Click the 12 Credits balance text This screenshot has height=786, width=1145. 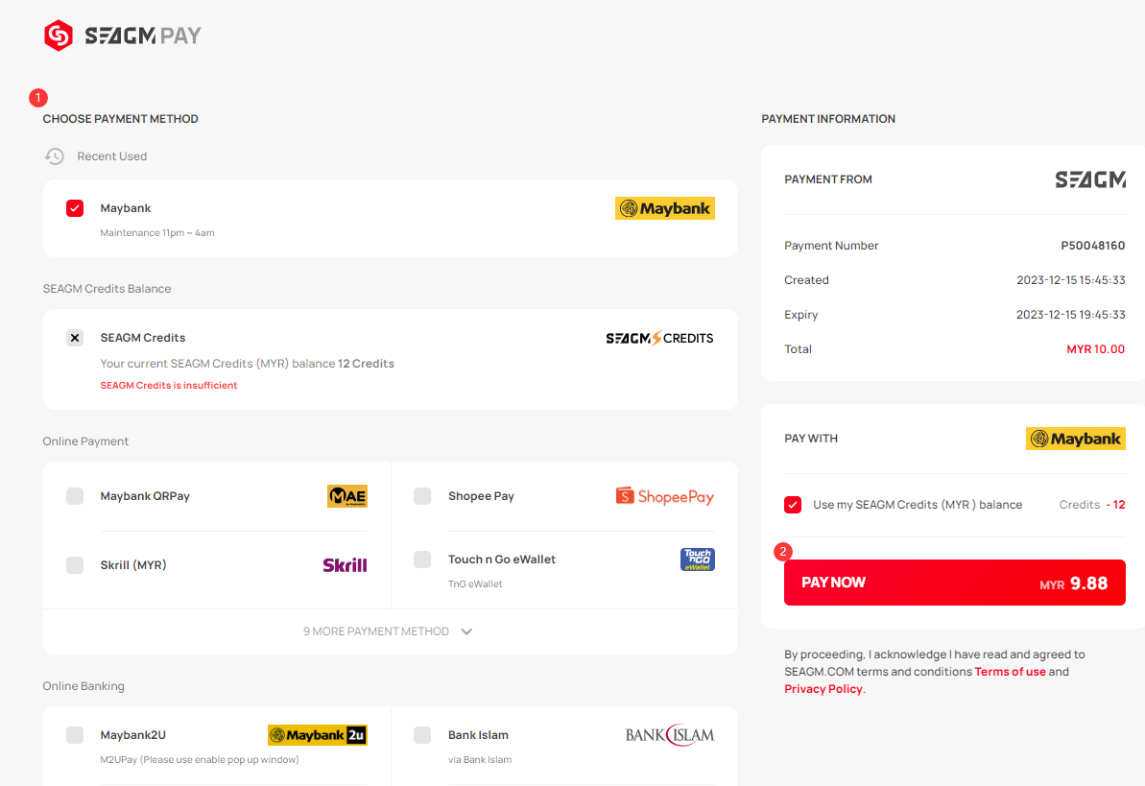coord(366,364)
